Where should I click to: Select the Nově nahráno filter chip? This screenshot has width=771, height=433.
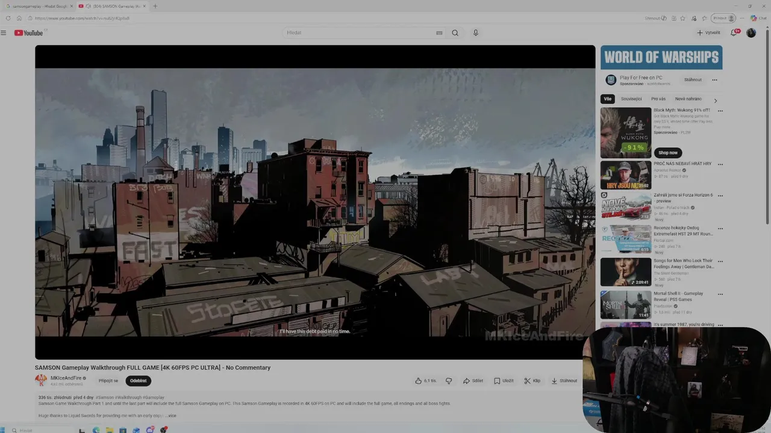(688, 99)
